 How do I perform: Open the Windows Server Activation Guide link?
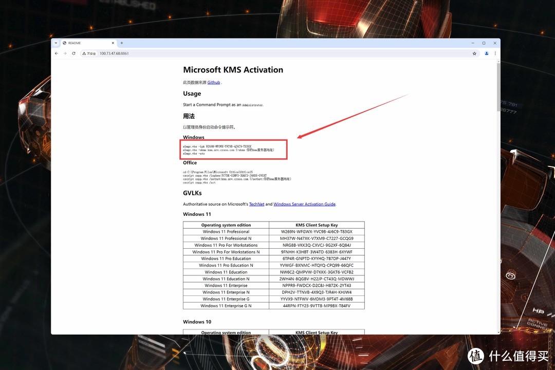point(304,204)
